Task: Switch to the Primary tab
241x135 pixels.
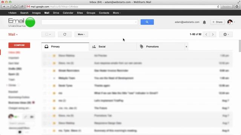Action: [65, 46]
